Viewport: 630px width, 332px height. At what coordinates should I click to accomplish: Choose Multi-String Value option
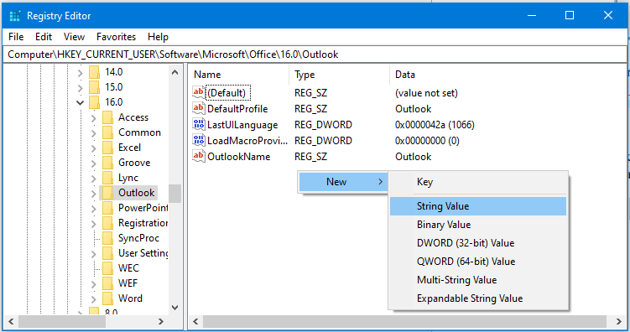click(478, 280)
